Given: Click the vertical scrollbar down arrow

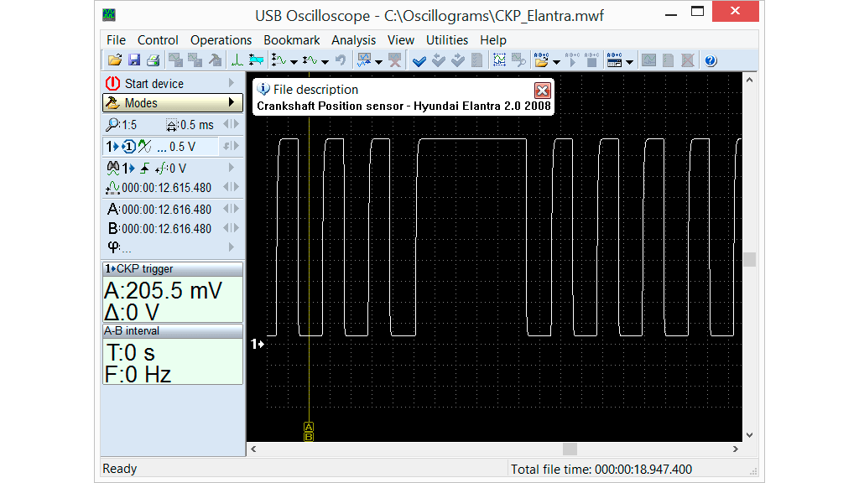Looking at the screenshot, I should (749, 435).
